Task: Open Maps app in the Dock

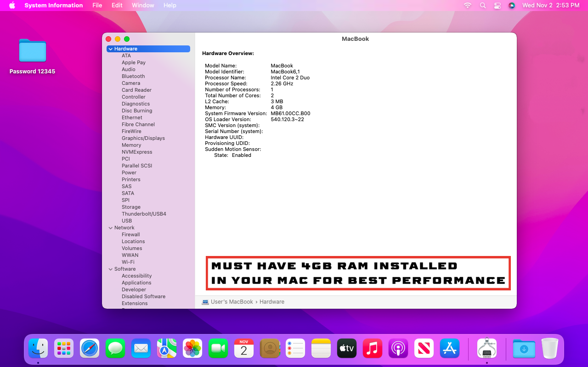Action: point(167,348)
